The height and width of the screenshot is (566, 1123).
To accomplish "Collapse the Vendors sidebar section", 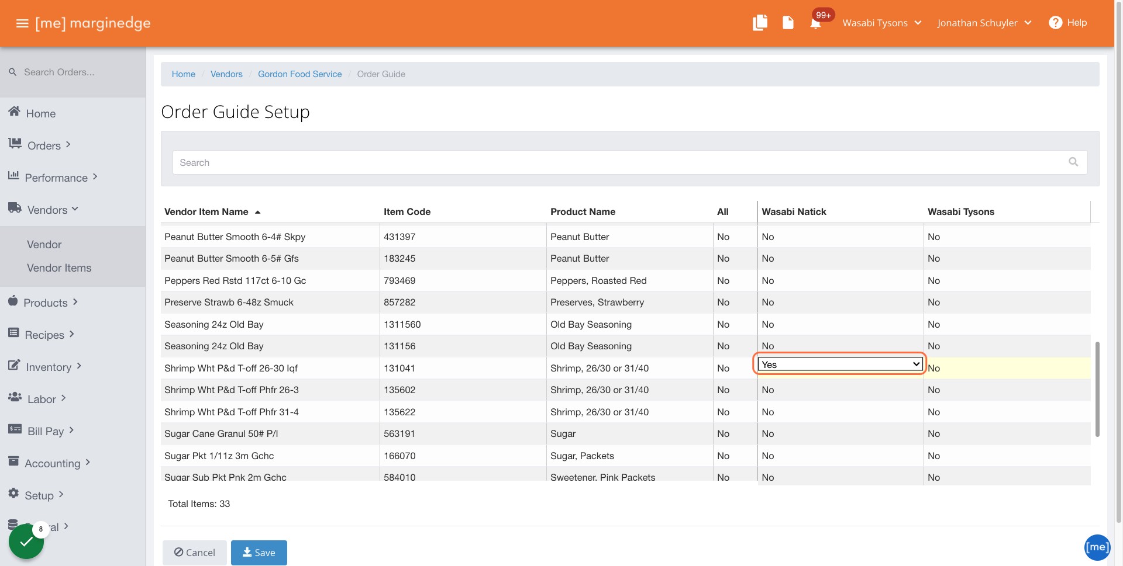I will [x=75, y=209].
